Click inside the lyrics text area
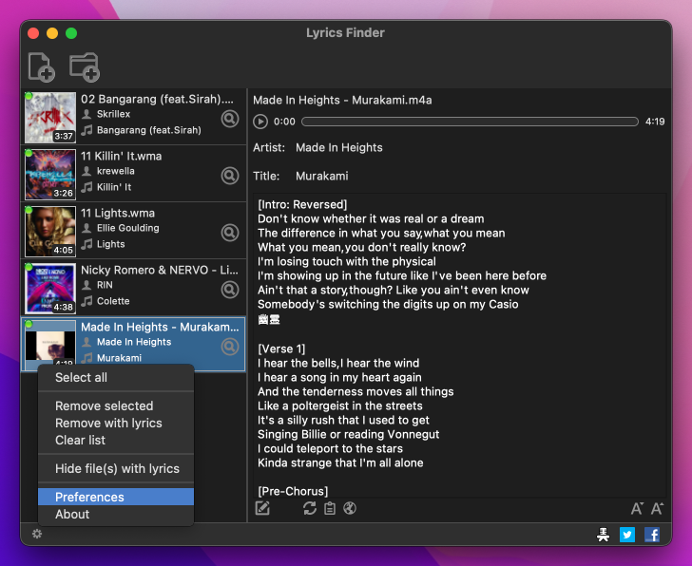The image size is (692, 566). [459, 345]
